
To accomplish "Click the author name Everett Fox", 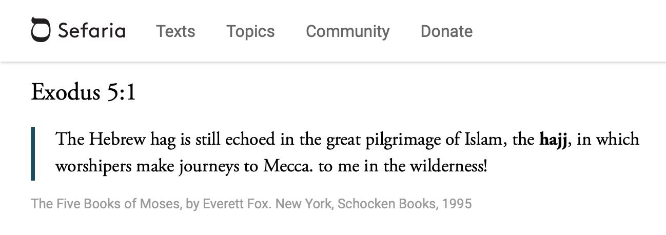I will point(236,204).
